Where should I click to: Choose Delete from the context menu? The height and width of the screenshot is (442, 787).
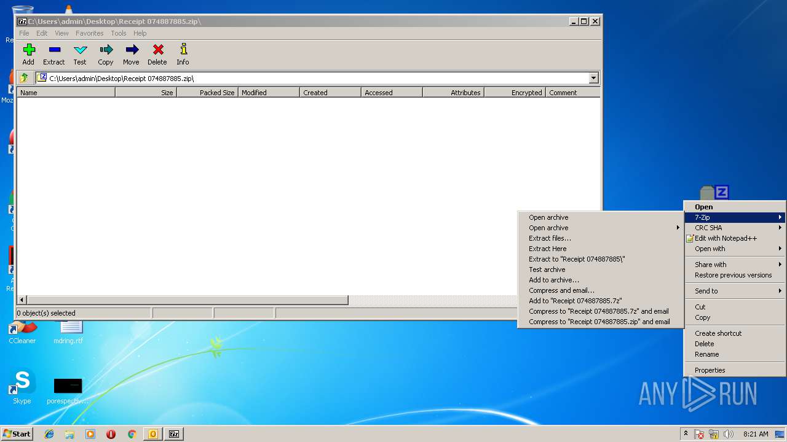735,344
